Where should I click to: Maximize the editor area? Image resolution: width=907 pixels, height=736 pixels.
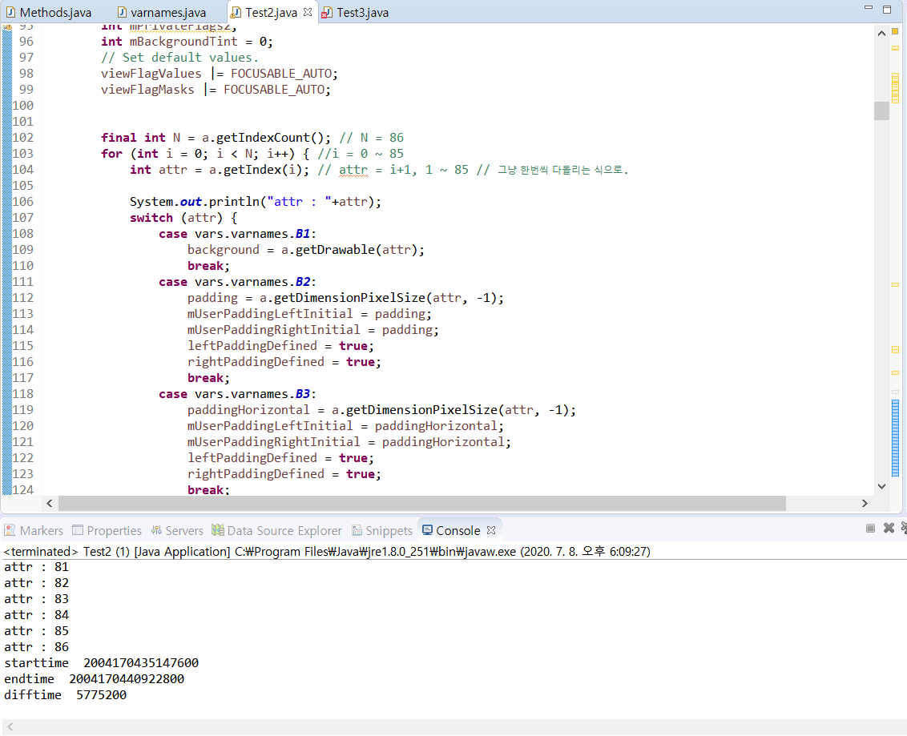pos(887,9)
